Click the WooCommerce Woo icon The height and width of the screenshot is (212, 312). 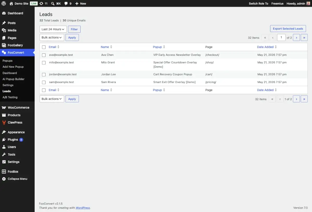4,107
